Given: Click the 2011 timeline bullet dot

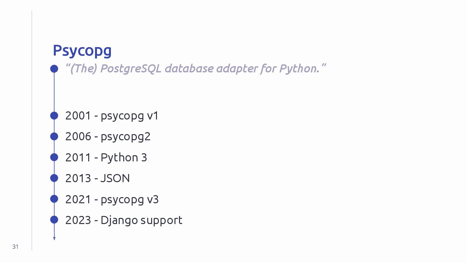Looking at the screenshot, I should 54,157.
